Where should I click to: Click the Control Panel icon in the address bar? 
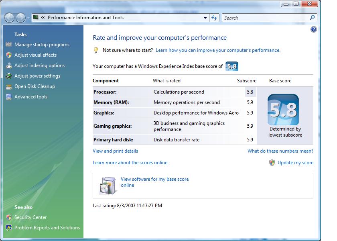coord(36,17)
